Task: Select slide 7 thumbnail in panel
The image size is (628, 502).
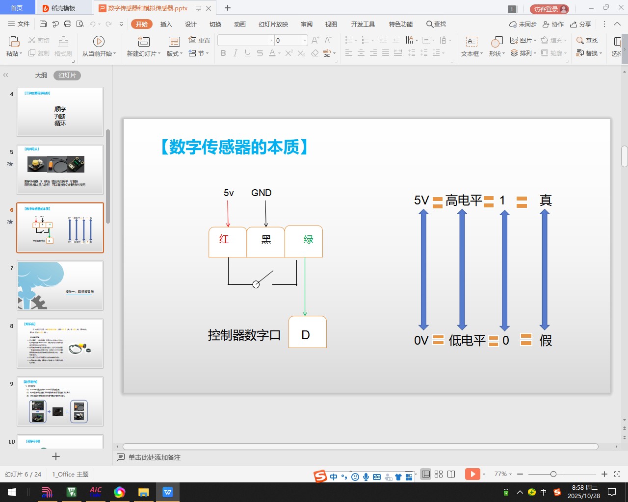Action: pos(60,285)
